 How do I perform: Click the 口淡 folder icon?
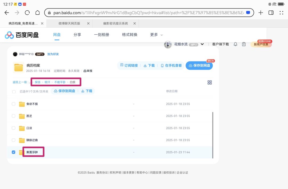pos(22,128)
